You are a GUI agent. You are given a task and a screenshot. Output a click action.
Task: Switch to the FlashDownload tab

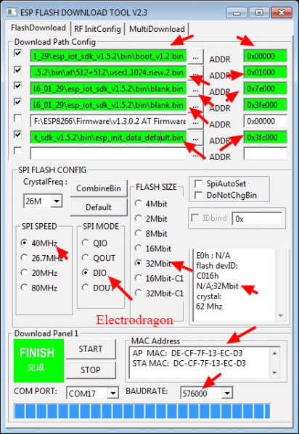[x=38, y=28]
